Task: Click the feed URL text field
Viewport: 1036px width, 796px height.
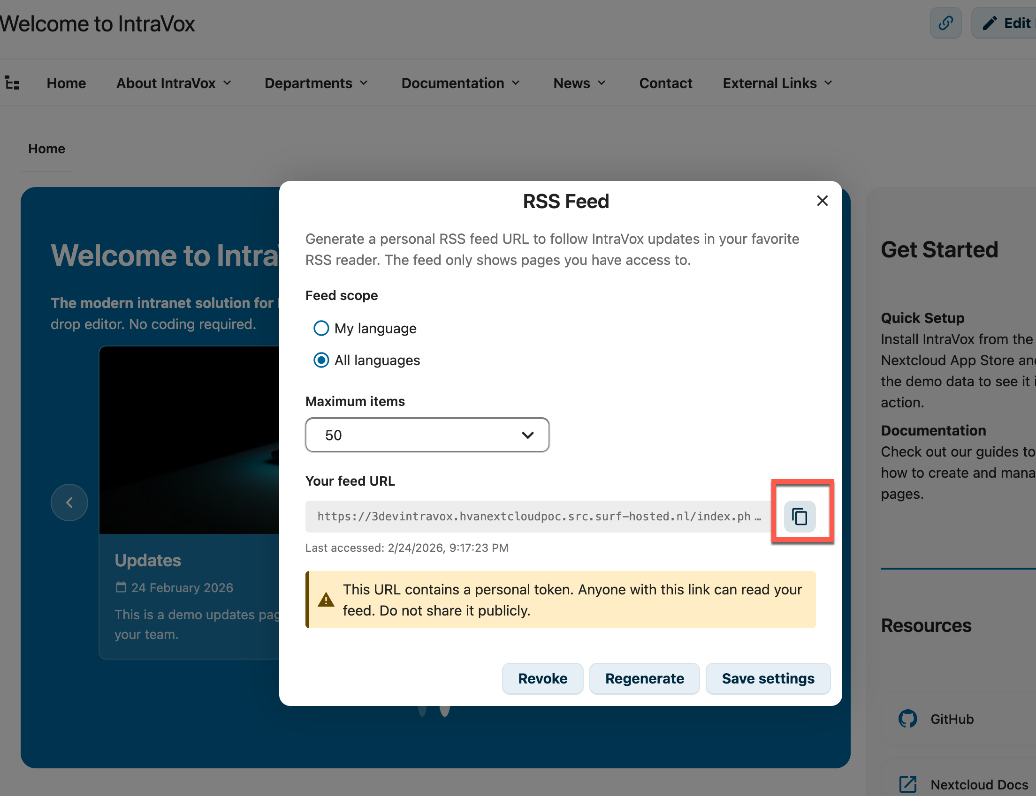Action: tap(539, 517)
